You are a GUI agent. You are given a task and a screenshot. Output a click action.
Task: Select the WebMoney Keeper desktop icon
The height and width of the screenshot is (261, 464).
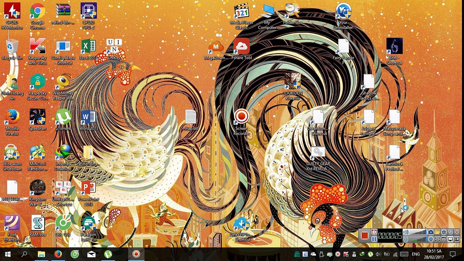coord(63,87)
